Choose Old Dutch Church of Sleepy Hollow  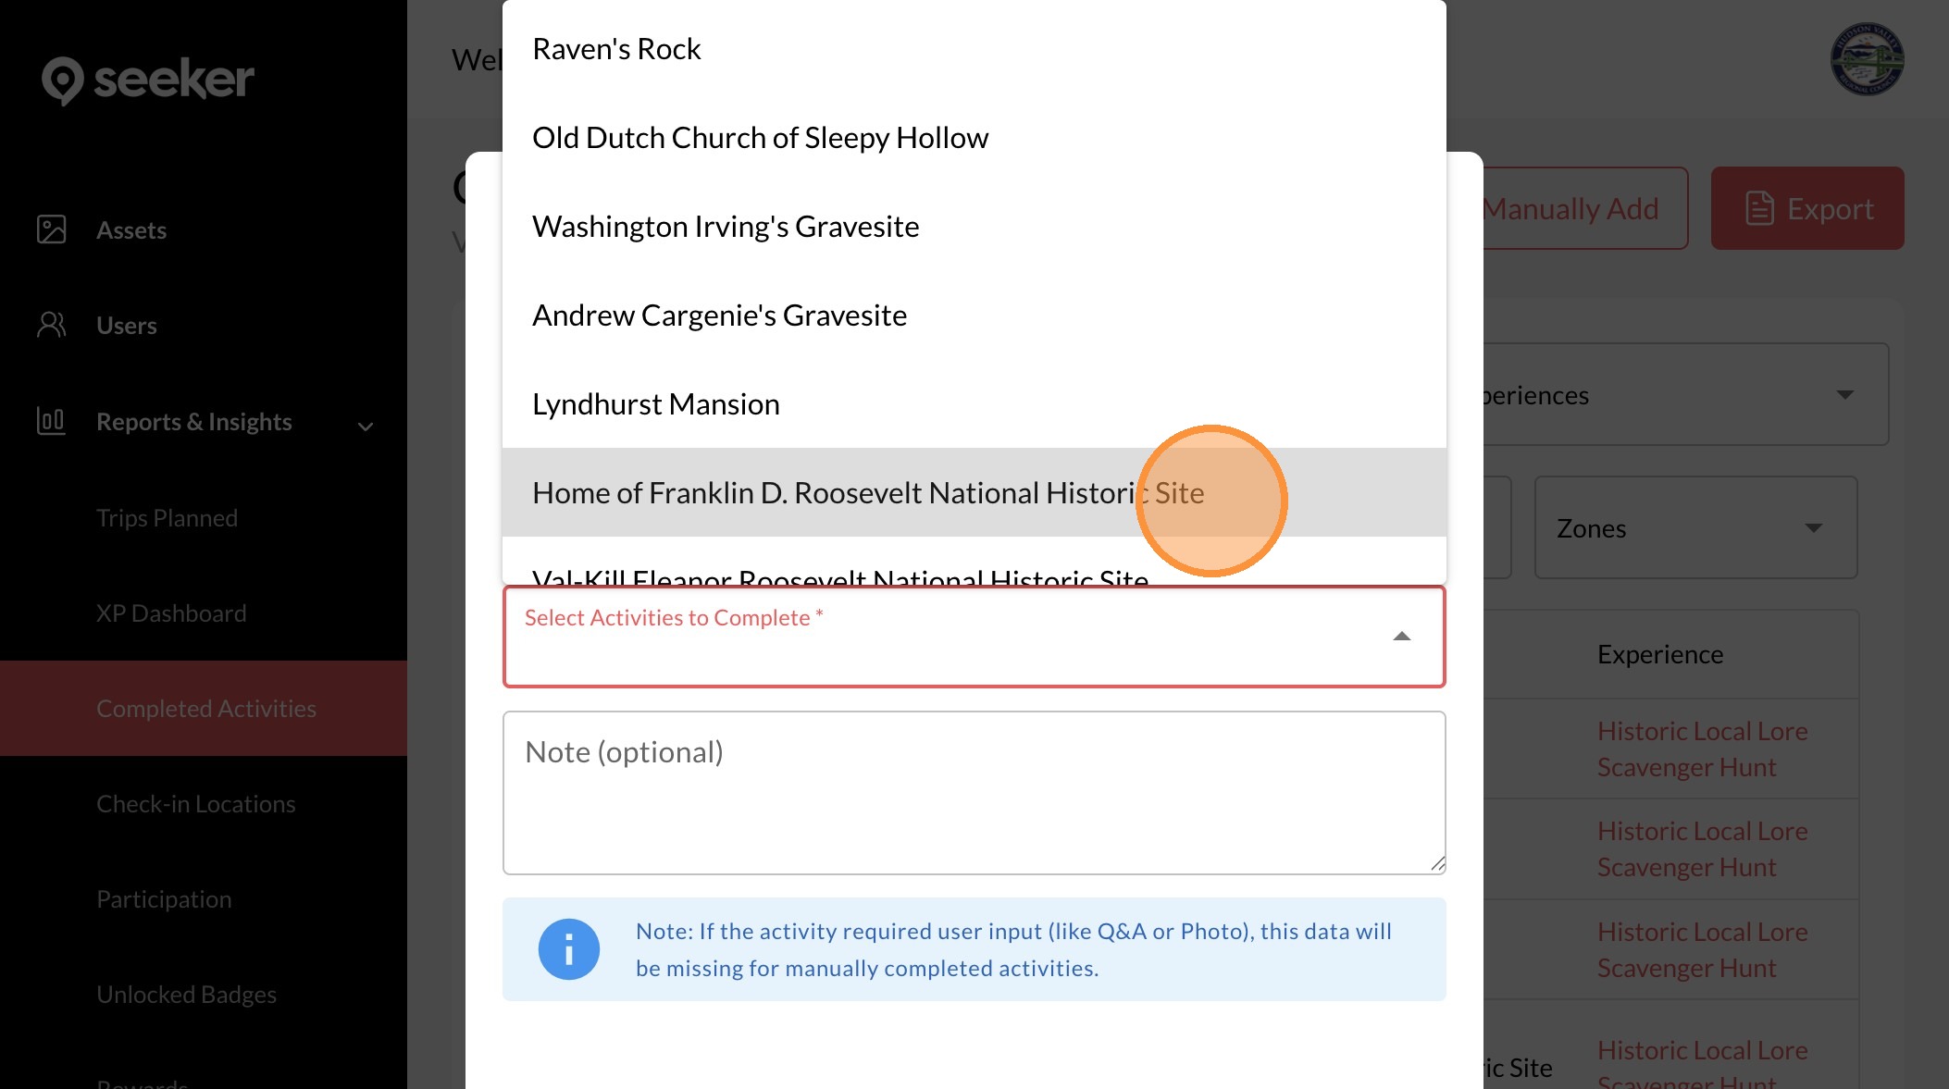[760, 138]
